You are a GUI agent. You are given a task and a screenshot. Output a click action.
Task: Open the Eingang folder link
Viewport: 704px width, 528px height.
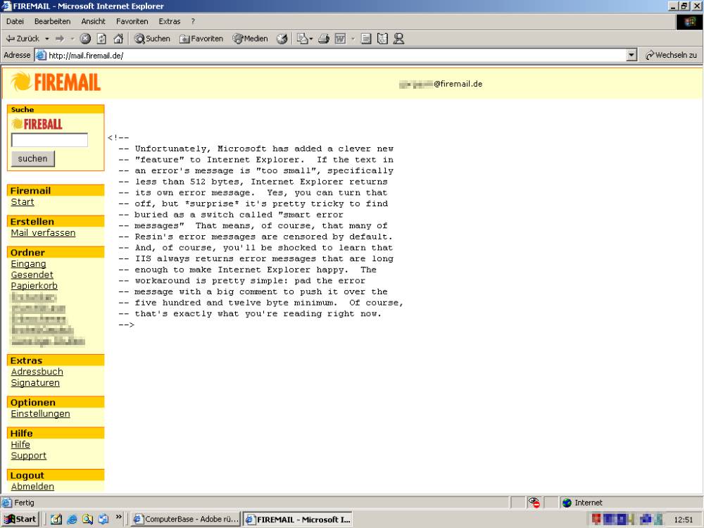(28, 264)
